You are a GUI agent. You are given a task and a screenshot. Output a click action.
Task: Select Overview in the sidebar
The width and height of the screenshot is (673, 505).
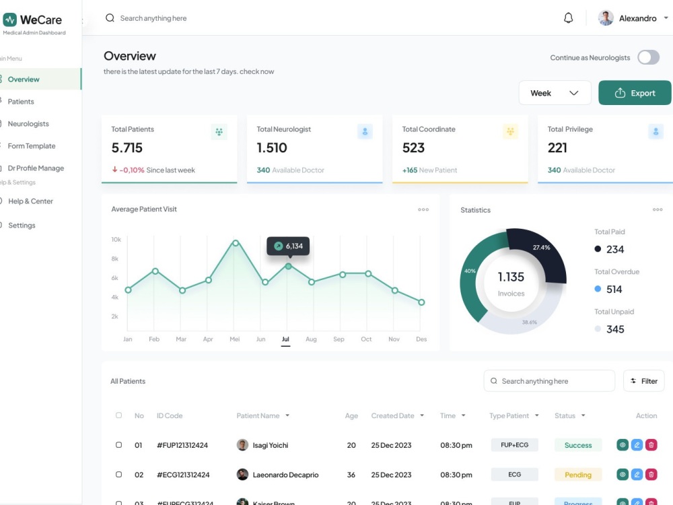[x=40, y=79]
